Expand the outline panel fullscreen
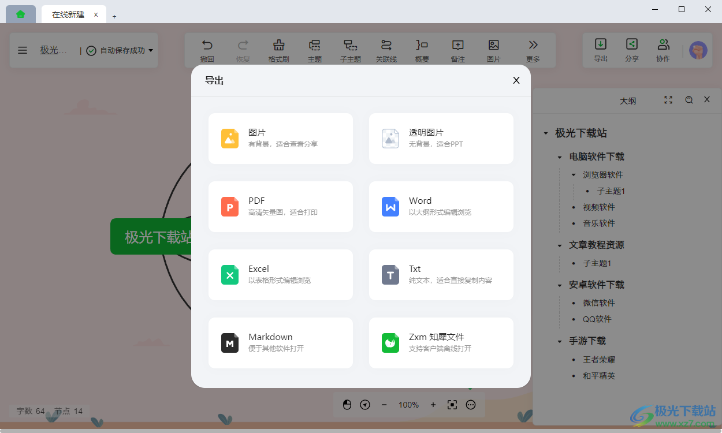This screenshot has width=722, height=433. [x=668, y=100]
